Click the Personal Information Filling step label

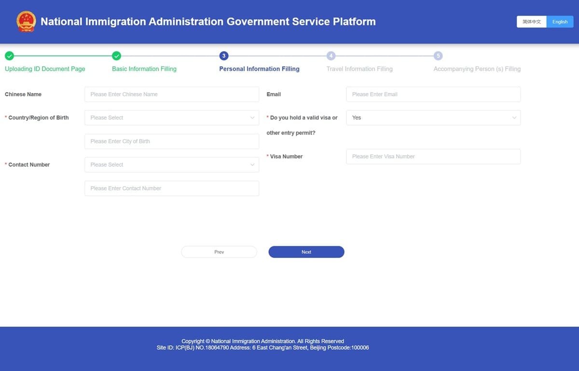tap(259, 69)
